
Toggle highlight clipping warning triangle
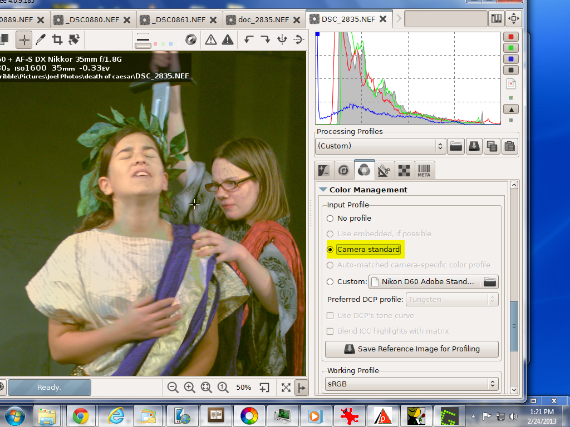click(x=228, y=39)
